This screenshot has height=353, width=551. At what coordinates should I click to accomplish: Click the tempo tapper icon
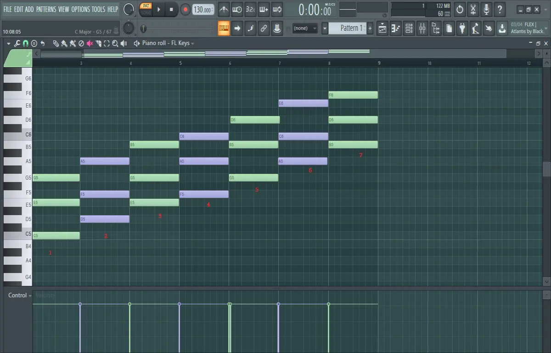(475, 28)
